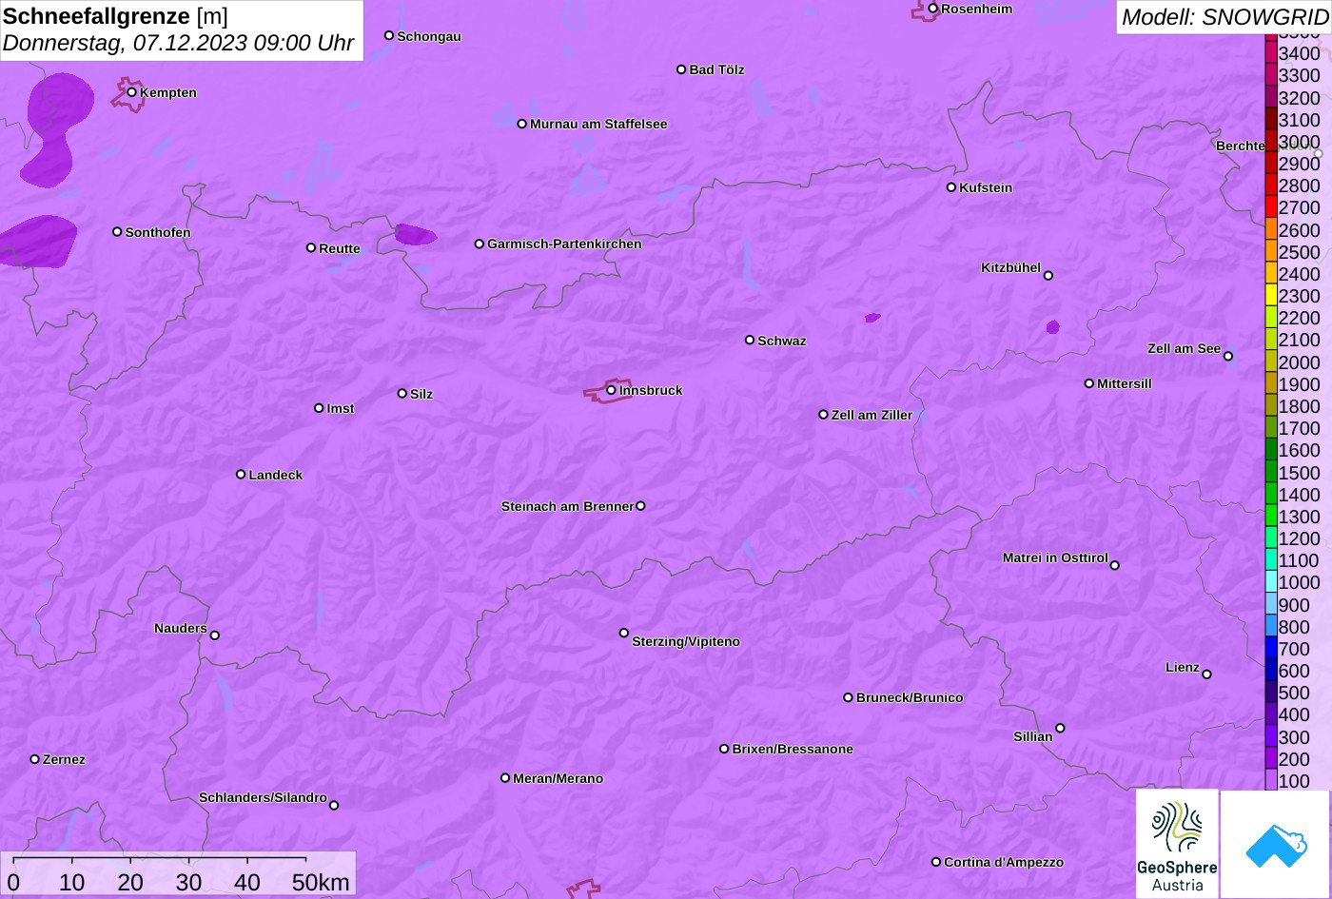Click the small purple patch south of Kitzbühel
Viewport: 1332px width, 899px height.
click(x=1052, y=327)
